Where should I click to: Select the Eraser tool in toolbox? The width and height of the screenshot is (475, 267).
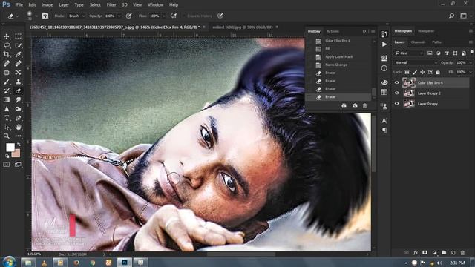(x=18, y=90)
